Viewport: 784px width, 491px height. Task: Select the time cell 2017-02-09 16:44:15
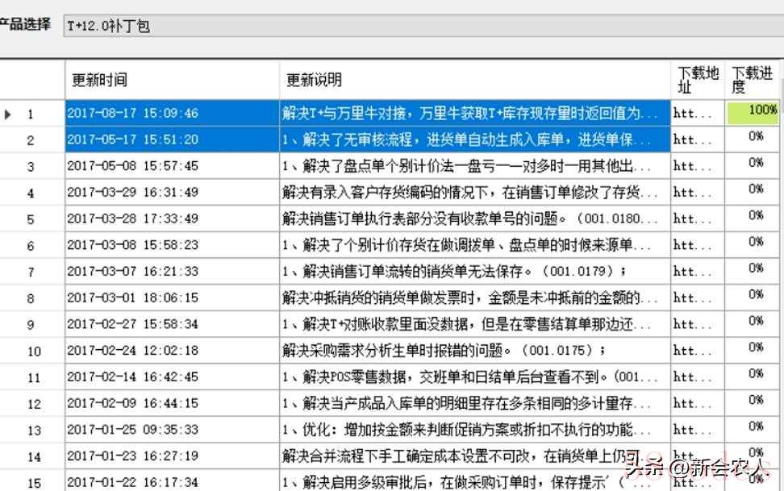coord(172,403)
